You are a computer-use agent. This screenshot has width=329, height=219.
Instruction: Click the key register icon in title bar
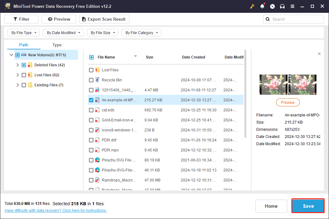(x=252, y=6)
